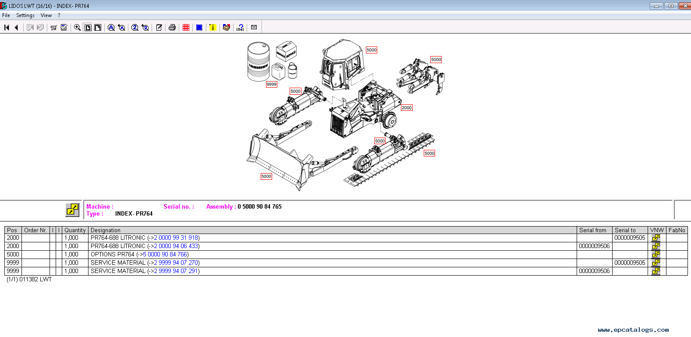Click the yellow link icon beside Machine info

[x=72, y=209]
